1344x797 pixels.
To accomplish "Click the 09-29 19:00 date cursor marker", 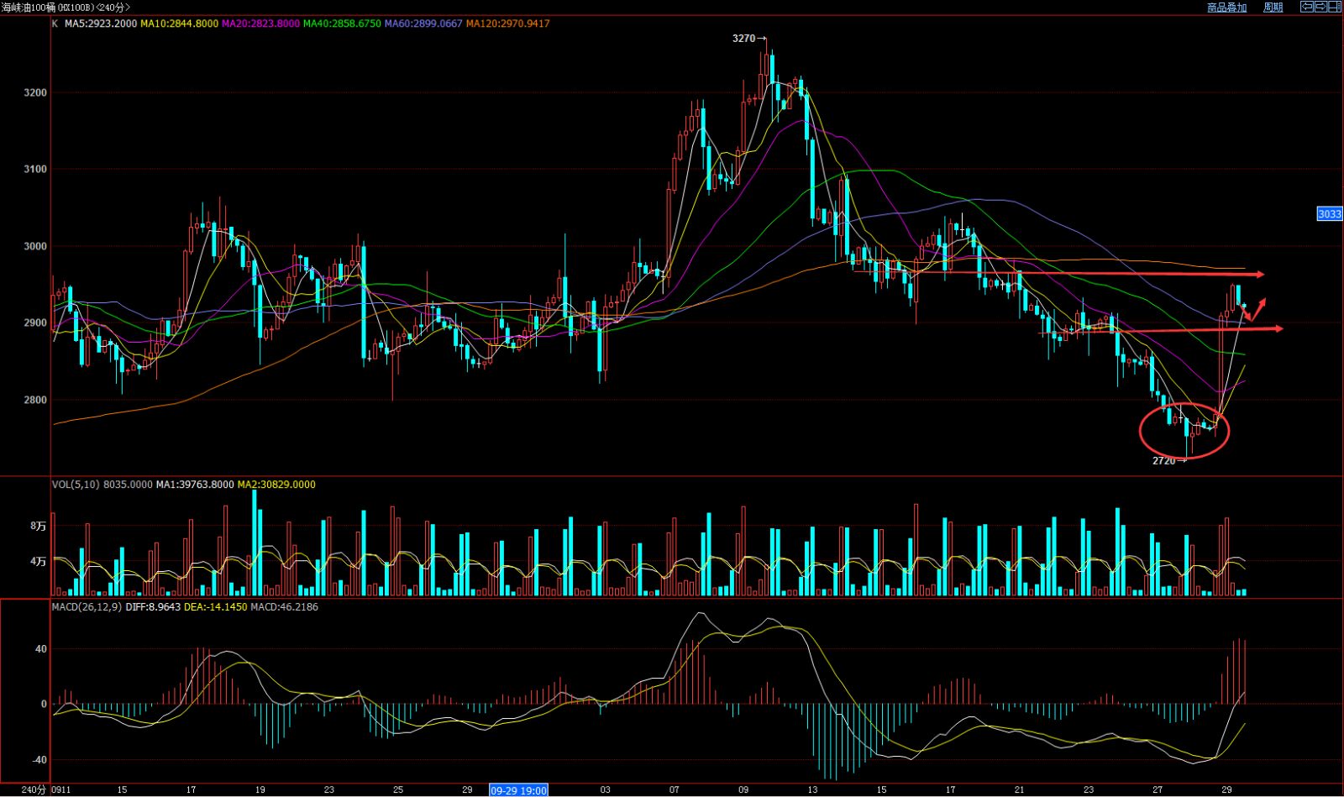I will (519, 790).
